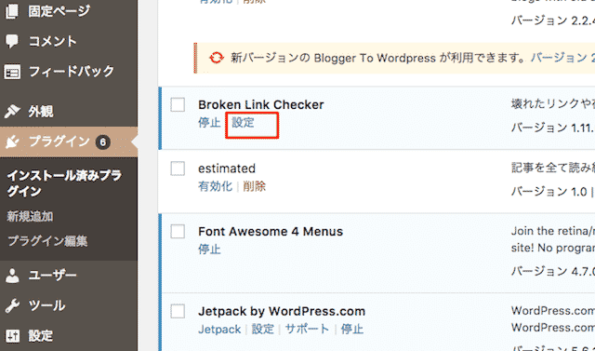Click 設定 under Jetpack by WordPress.com
The image size is (595, 351).
pyautogui.click(x=262, y=329)
